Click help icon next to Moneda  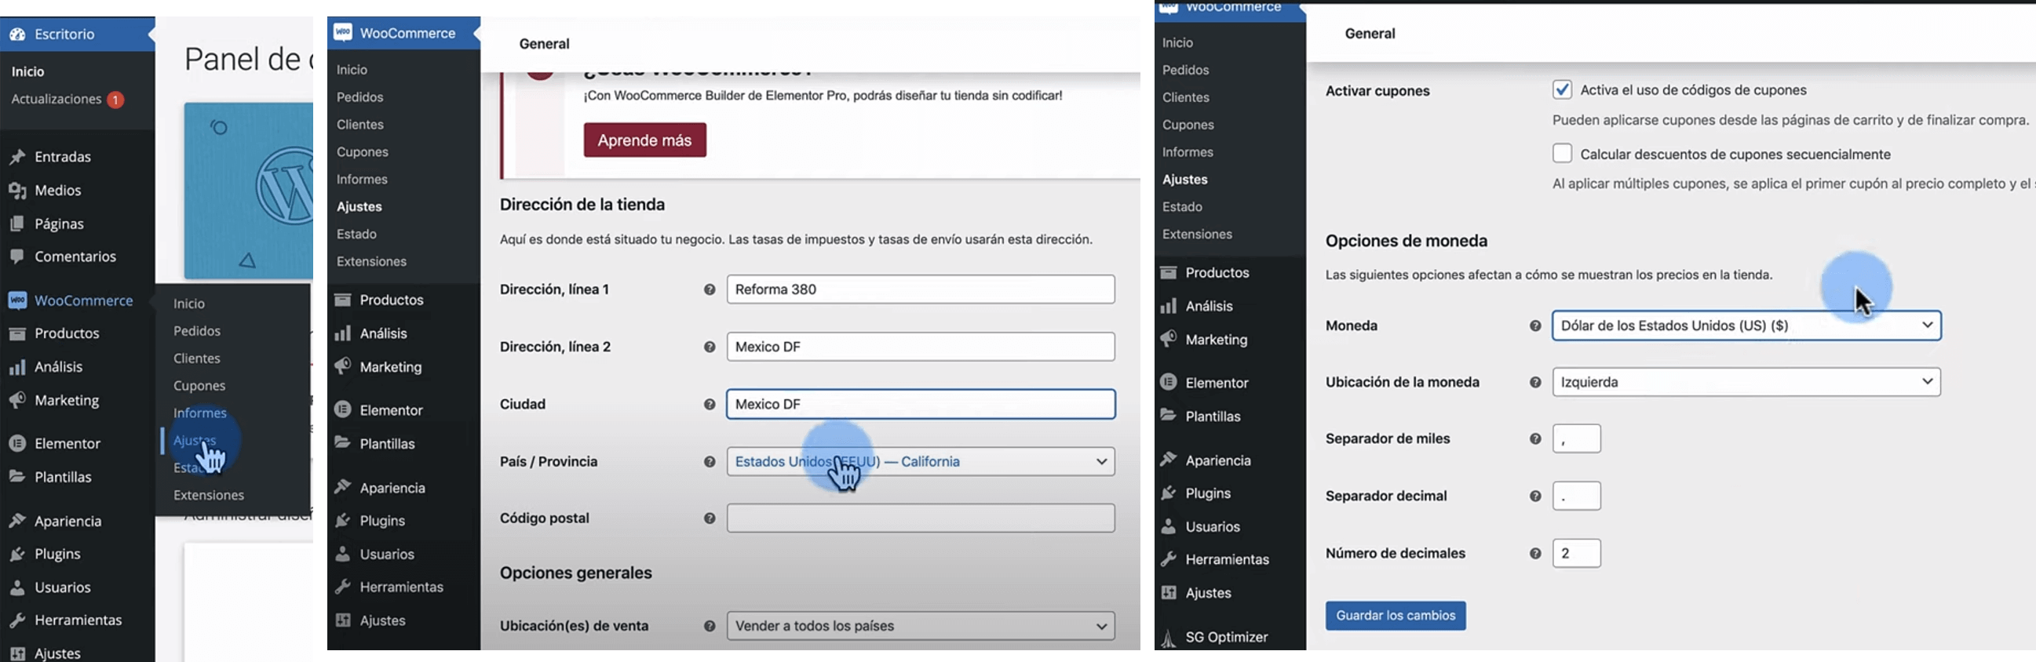pyautogui.click(x=1535, y=326)
